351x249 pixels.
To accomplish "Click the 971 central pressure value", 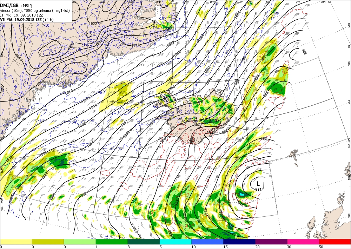I will click(x=259, y=189).
